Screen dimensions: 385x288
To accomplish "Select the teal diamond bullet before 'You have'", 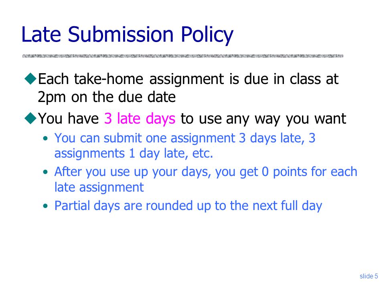I will [31, 118].
